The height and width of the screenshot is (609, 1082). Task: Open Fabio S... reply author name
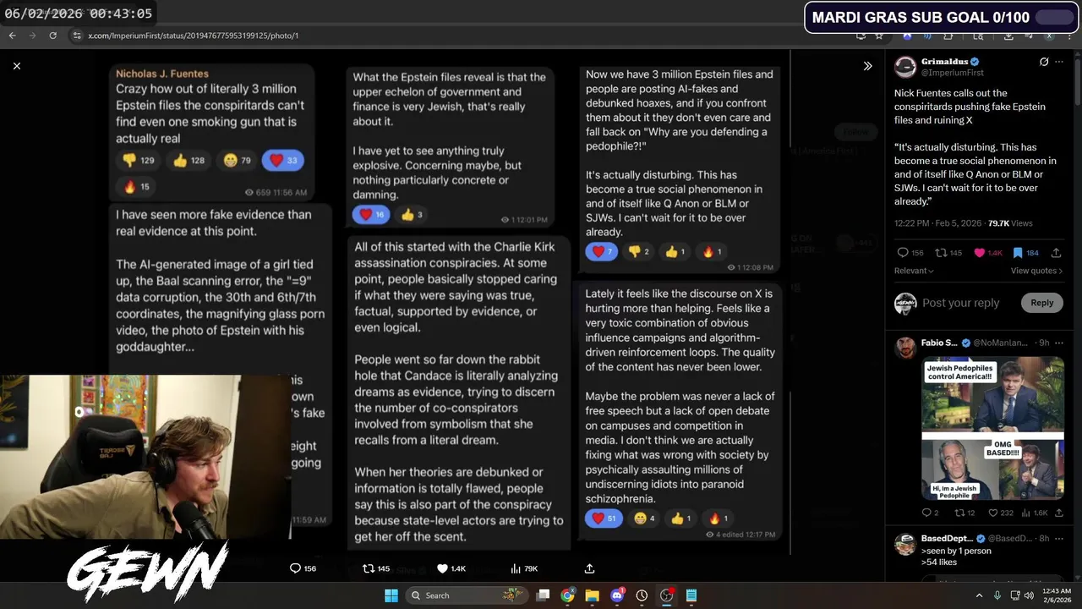(x=939, y=343)
